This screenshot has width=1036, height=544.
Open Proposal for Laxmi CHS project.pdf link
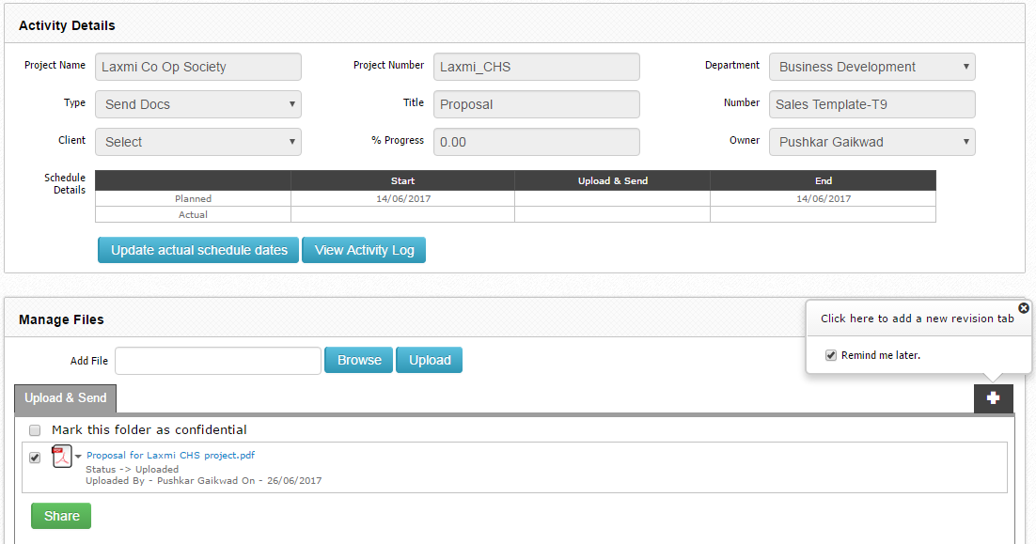point(170,455)
